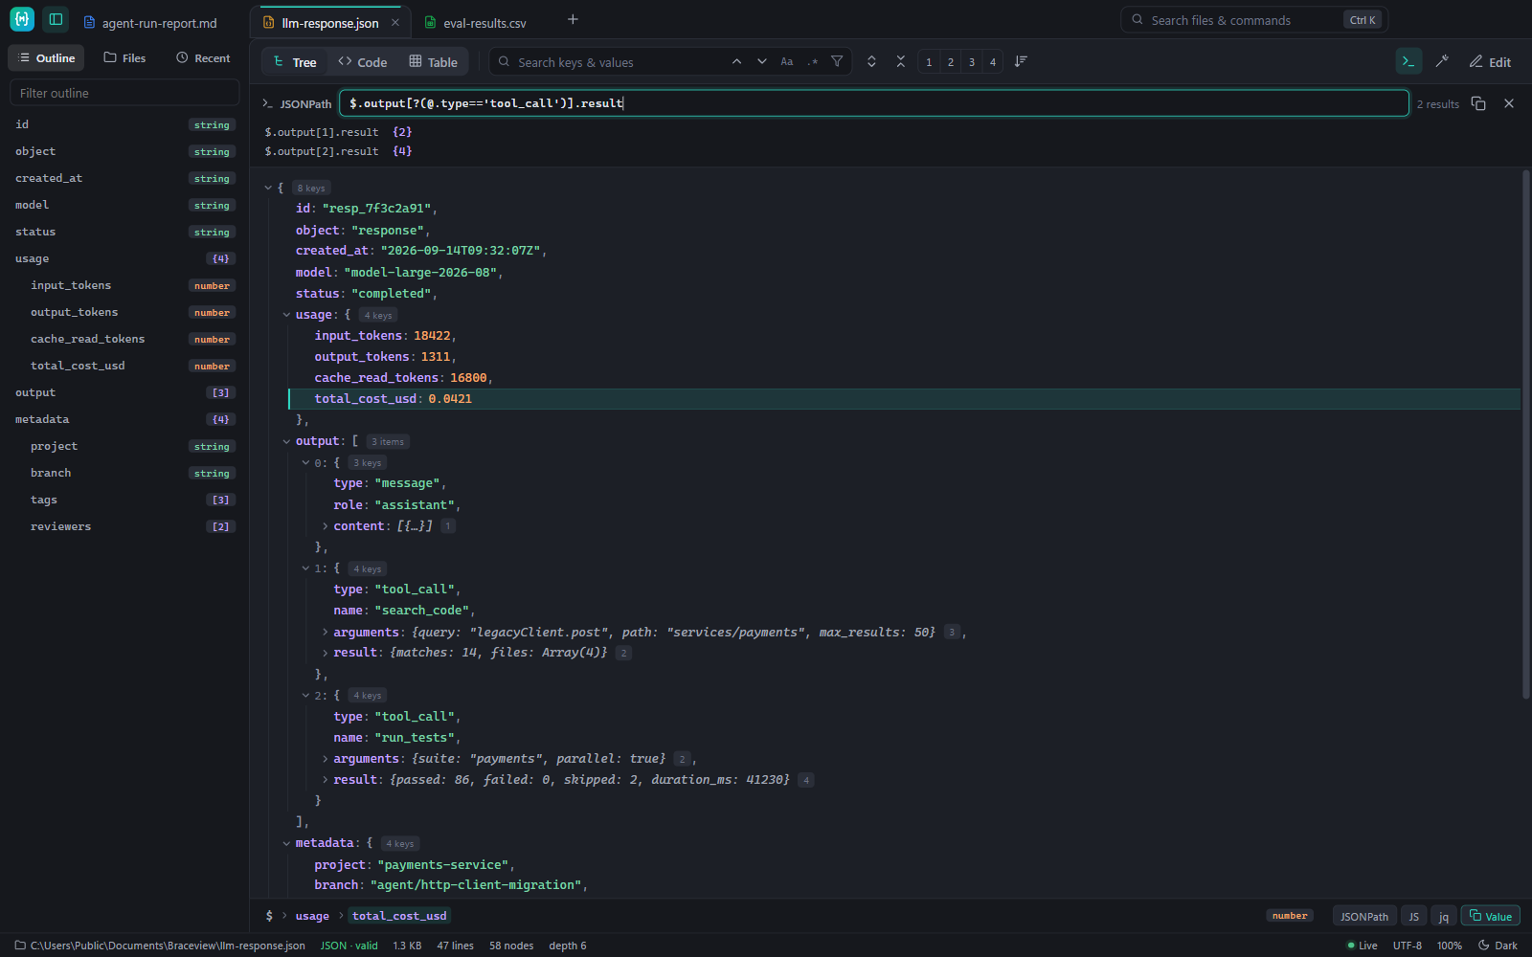This screenshot has height=957, width=1532.
Task: Open Search files & commands box
Action: [1254, 20]
